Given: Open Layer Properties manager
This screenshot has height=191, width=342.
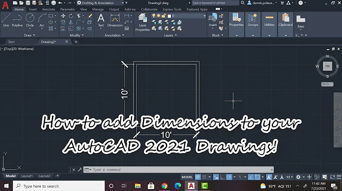Looking at the screenshot, I should (142, 22).
